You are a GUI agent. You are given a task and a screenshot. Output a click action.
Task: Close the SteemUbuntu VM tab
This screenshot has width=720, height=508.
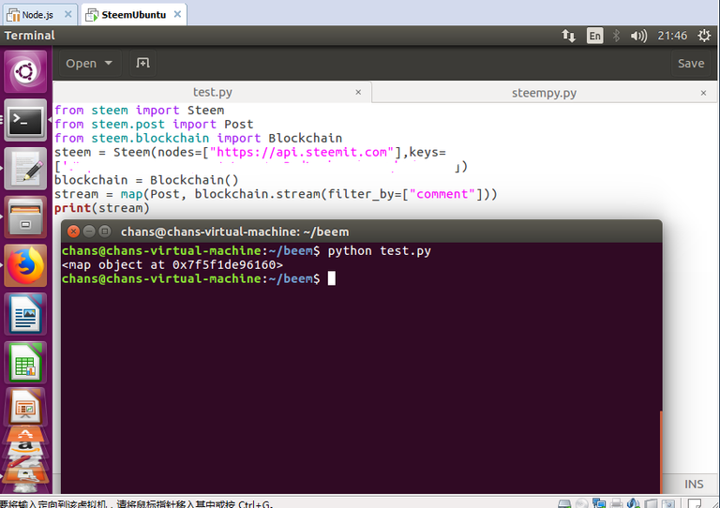(177, 14)
